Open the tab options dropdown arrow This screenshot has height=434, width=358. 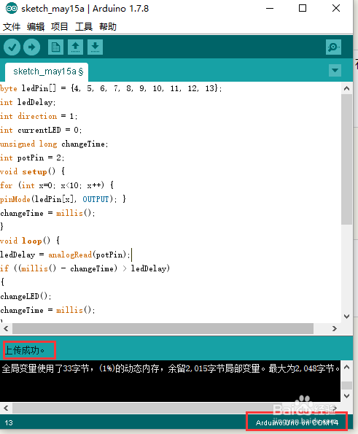(x=335, y=70)
